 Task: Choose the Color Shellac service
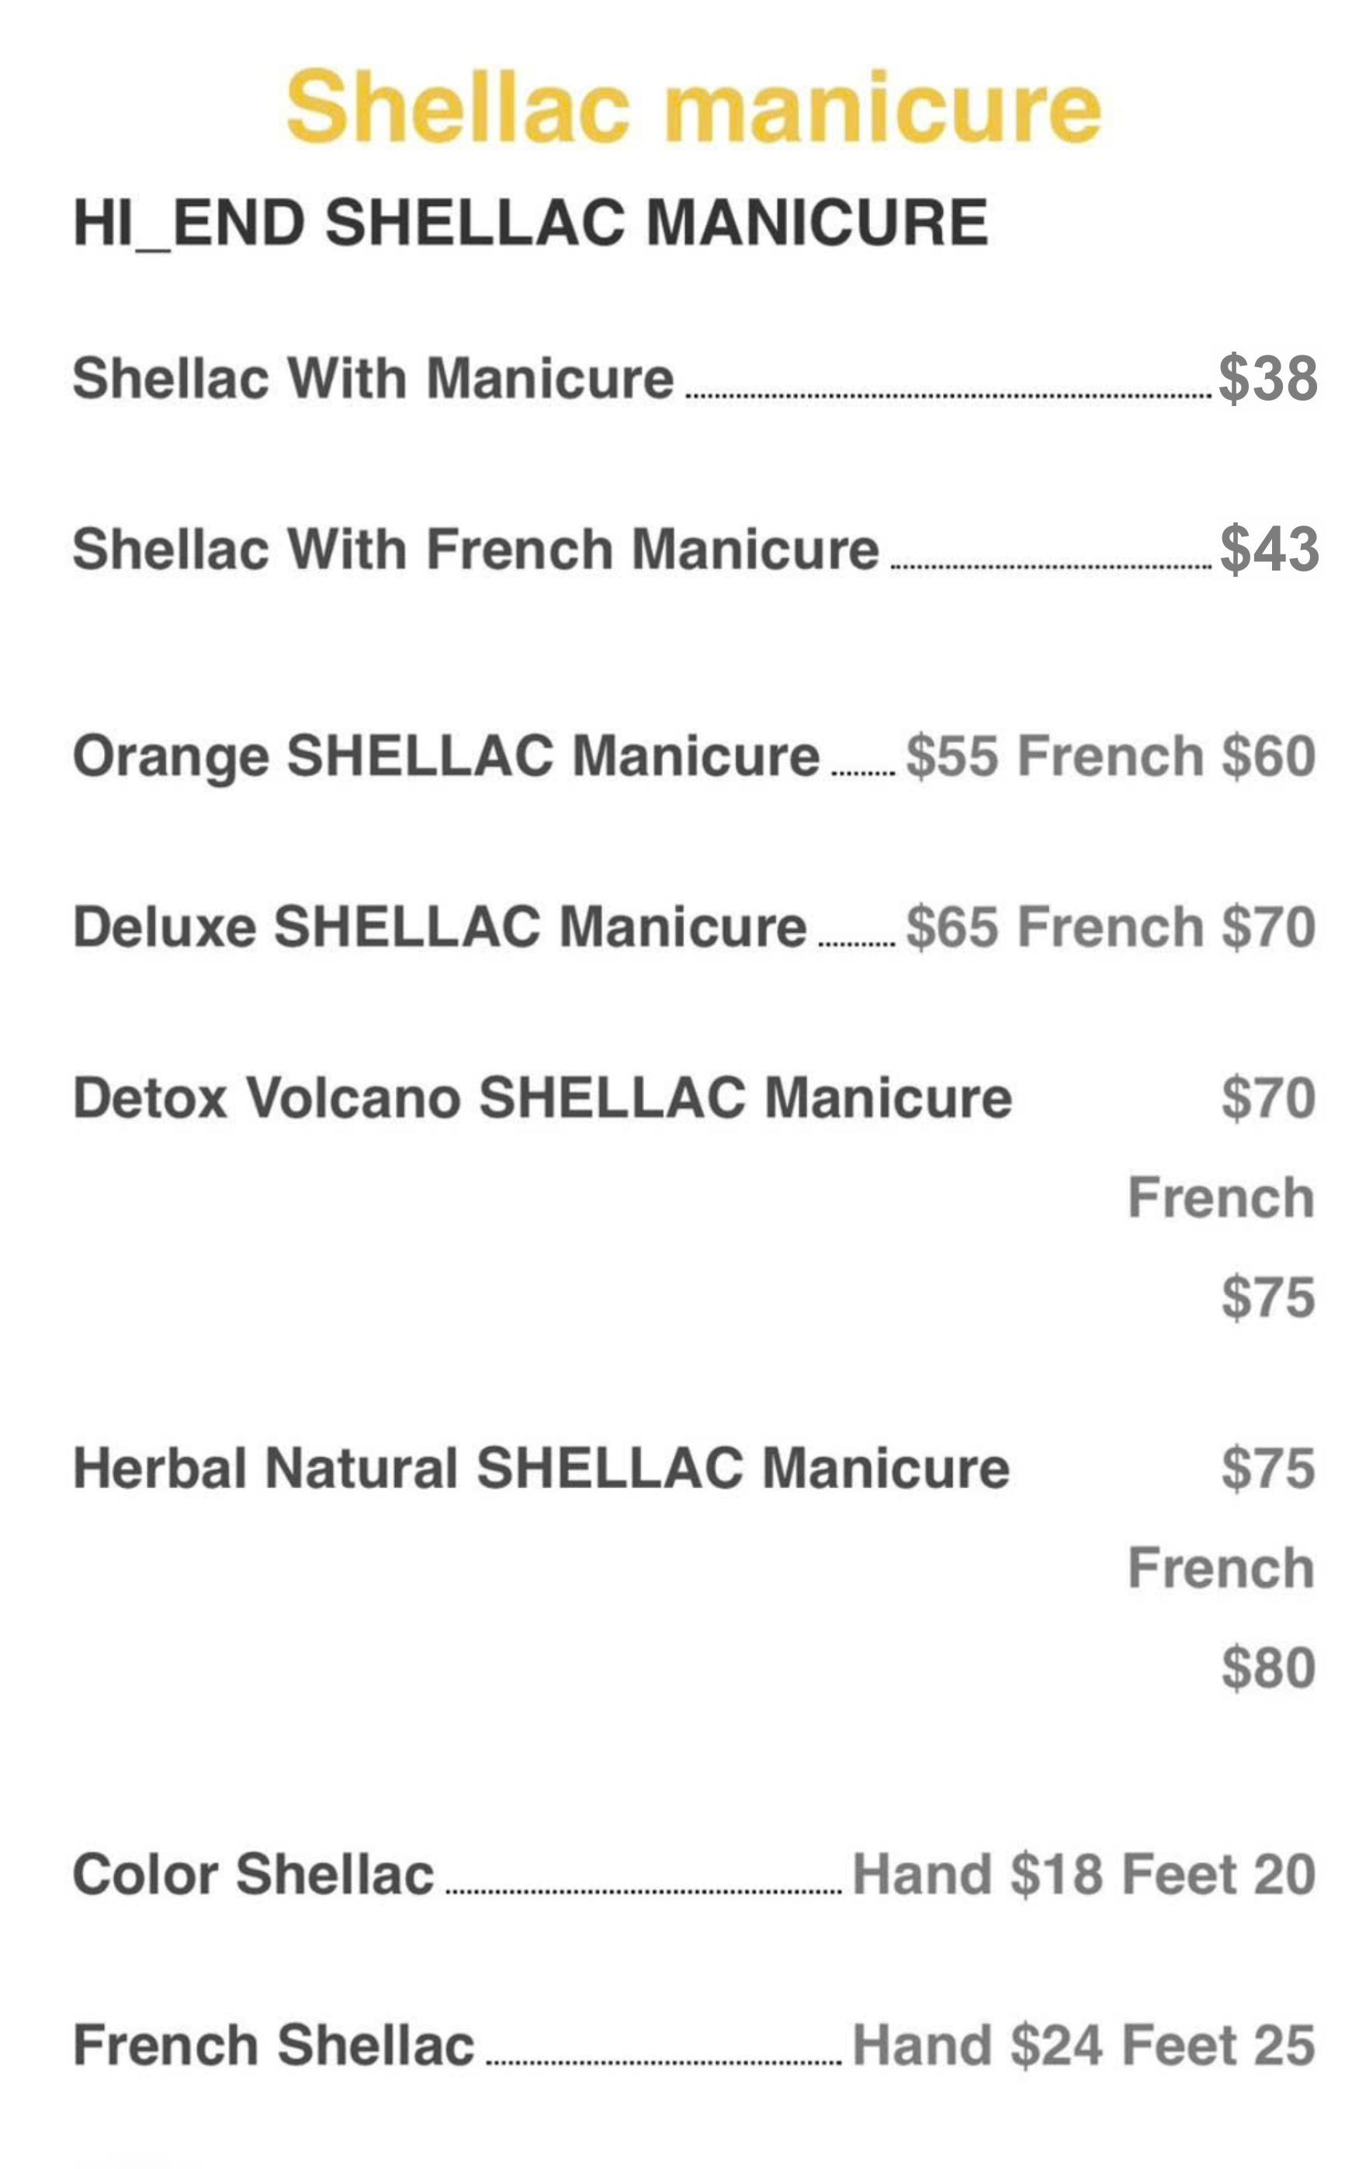(x=253, y=1874)
